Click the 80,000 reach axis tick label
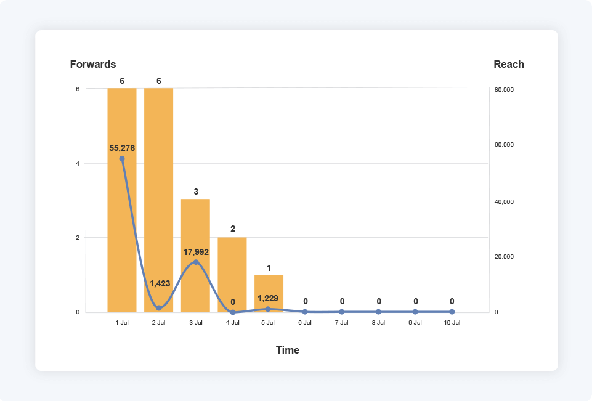 [504, 90]
